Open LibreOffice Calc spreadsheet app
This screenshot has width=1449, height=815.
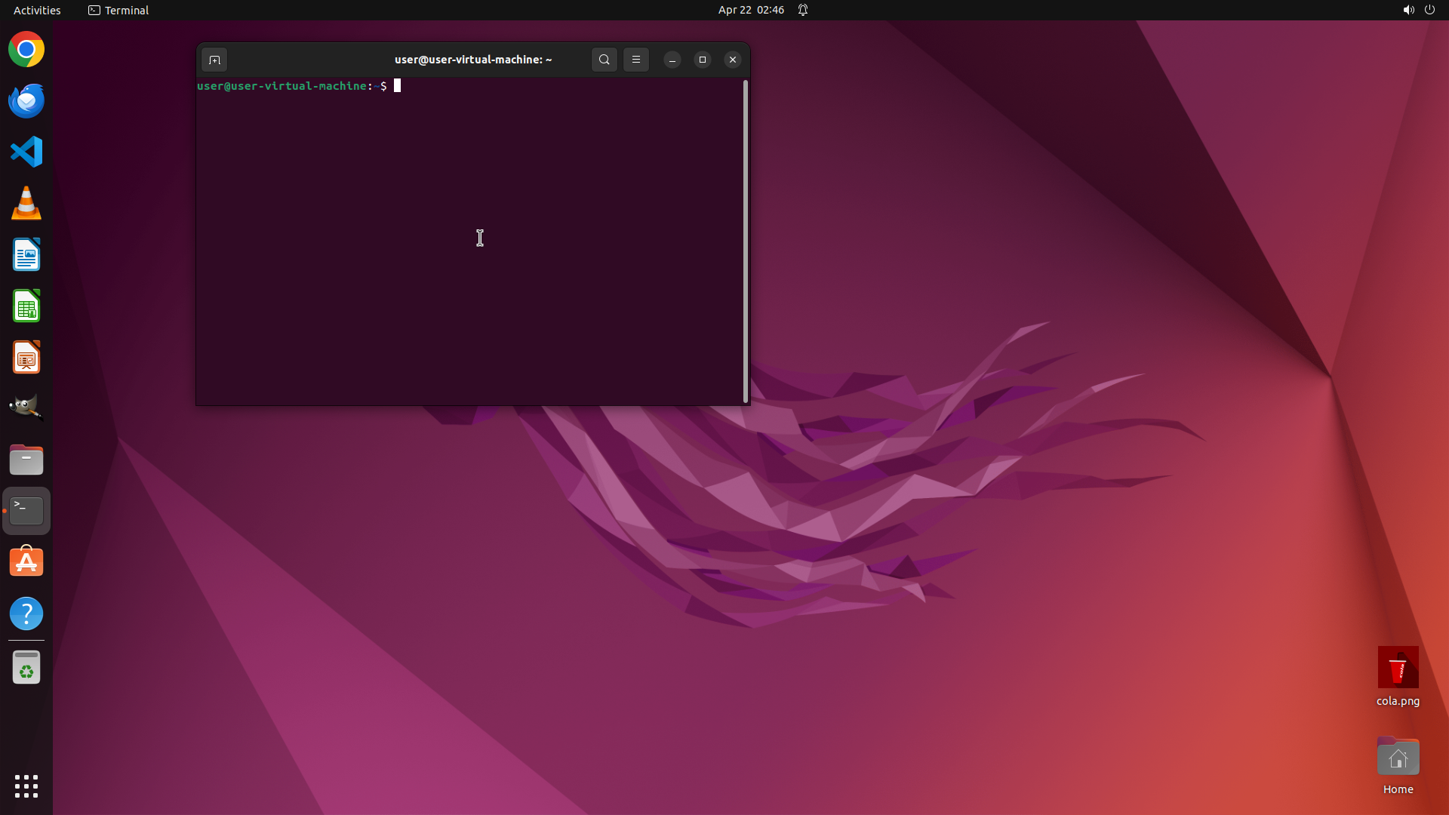click(x=26, y=306)
